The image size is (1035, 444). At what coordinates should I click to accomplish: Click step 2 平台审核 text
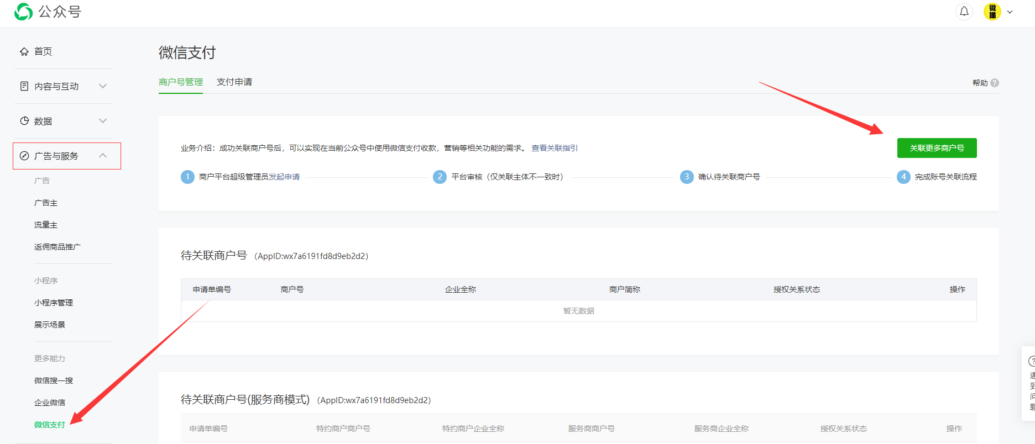click(507, 177)
